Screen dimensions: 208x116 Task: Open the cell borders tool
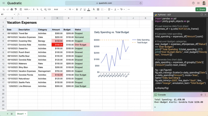98,9
